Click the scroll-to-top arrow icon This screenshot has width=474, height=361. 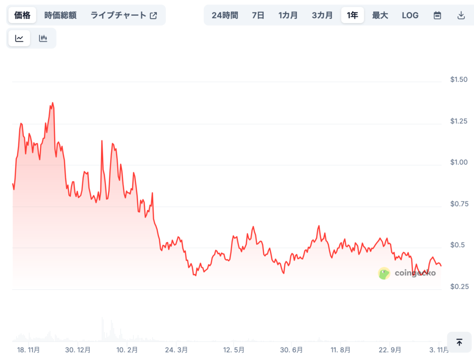click(459, 342)
